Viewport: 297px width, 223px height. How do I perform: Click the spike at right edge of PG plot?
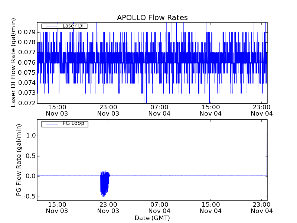tap(267, 149)
